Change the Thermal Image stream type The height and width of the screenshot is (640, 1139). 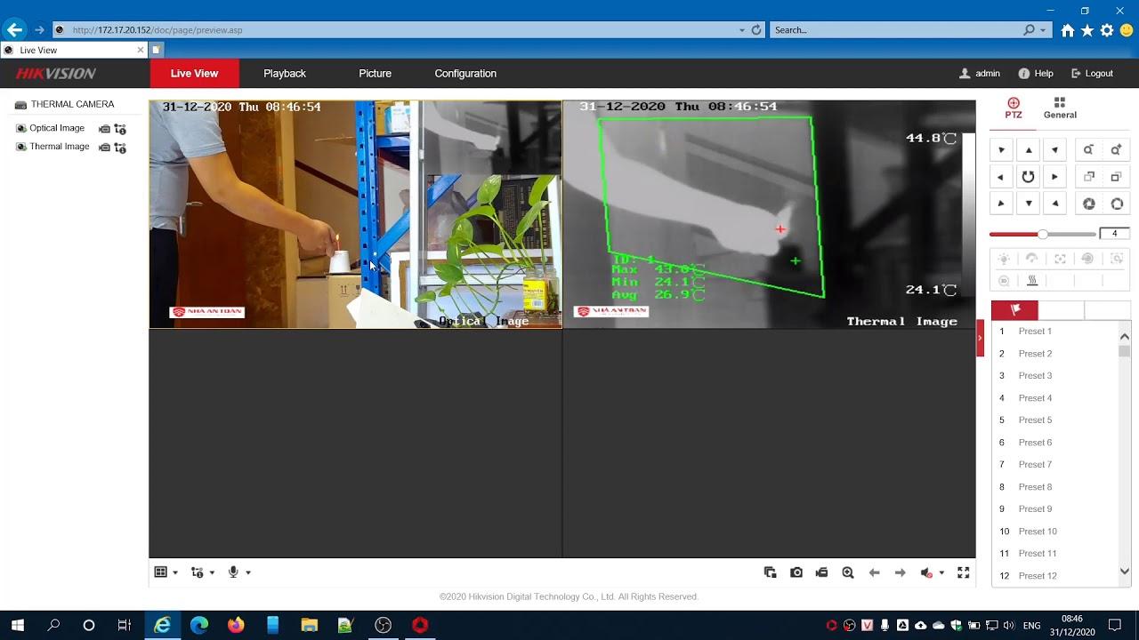[120, 148]
